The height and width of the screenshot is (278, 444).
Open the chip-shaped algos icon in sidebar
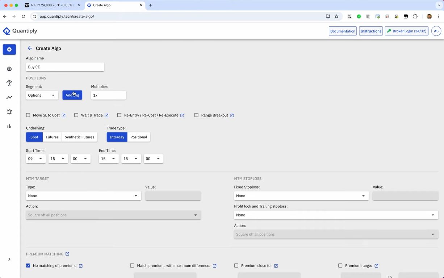click(9, 69)
